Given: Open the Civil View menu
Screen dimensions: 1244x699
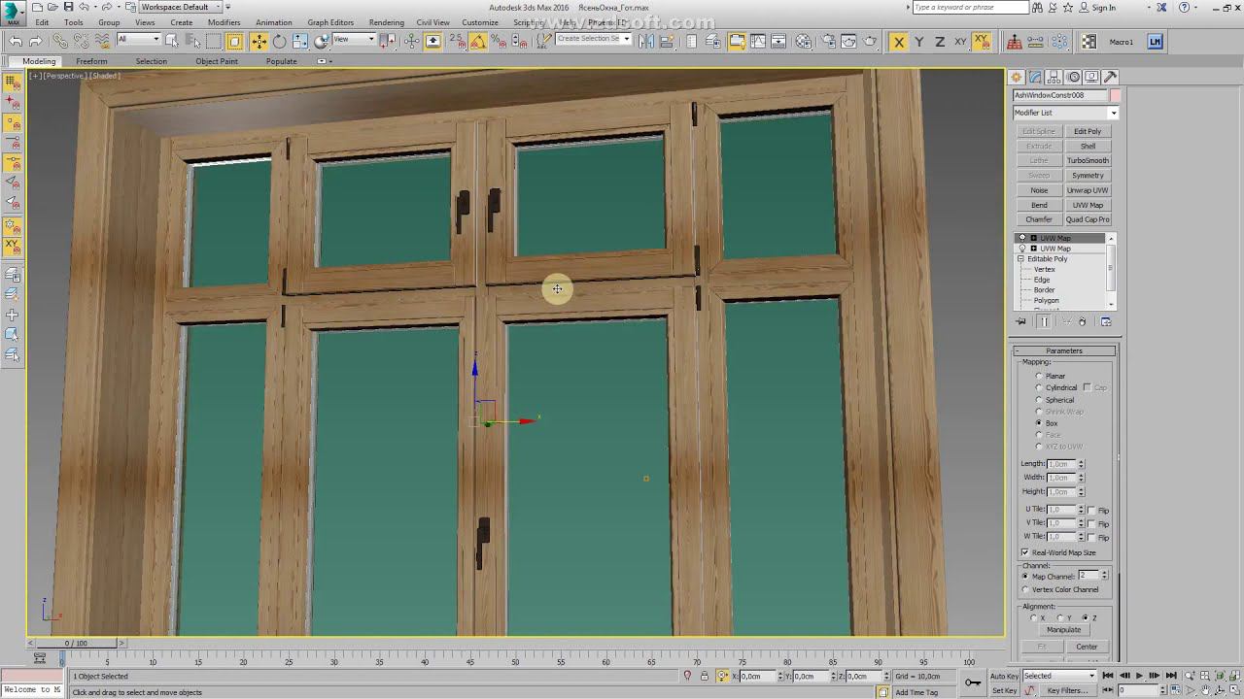Looking at the screenshot, I should point(432,22).
